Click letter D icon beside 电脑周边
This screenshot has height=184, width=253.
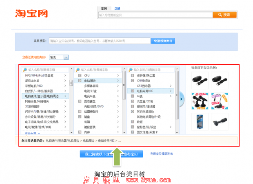tap(80, 81)
